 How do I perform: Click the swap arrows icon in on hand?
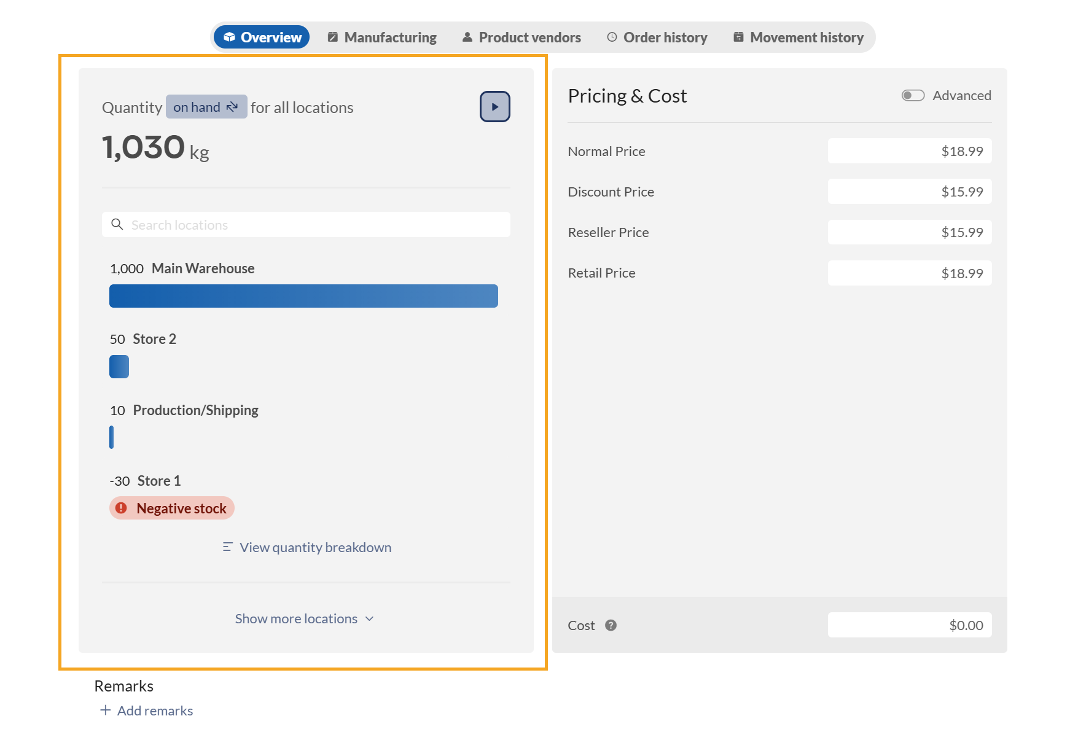tap(232, 107)
